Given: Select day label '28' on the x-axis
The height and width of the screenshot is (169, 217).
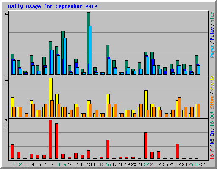Looking at the screenshot, I should click(x=184, y=164).
